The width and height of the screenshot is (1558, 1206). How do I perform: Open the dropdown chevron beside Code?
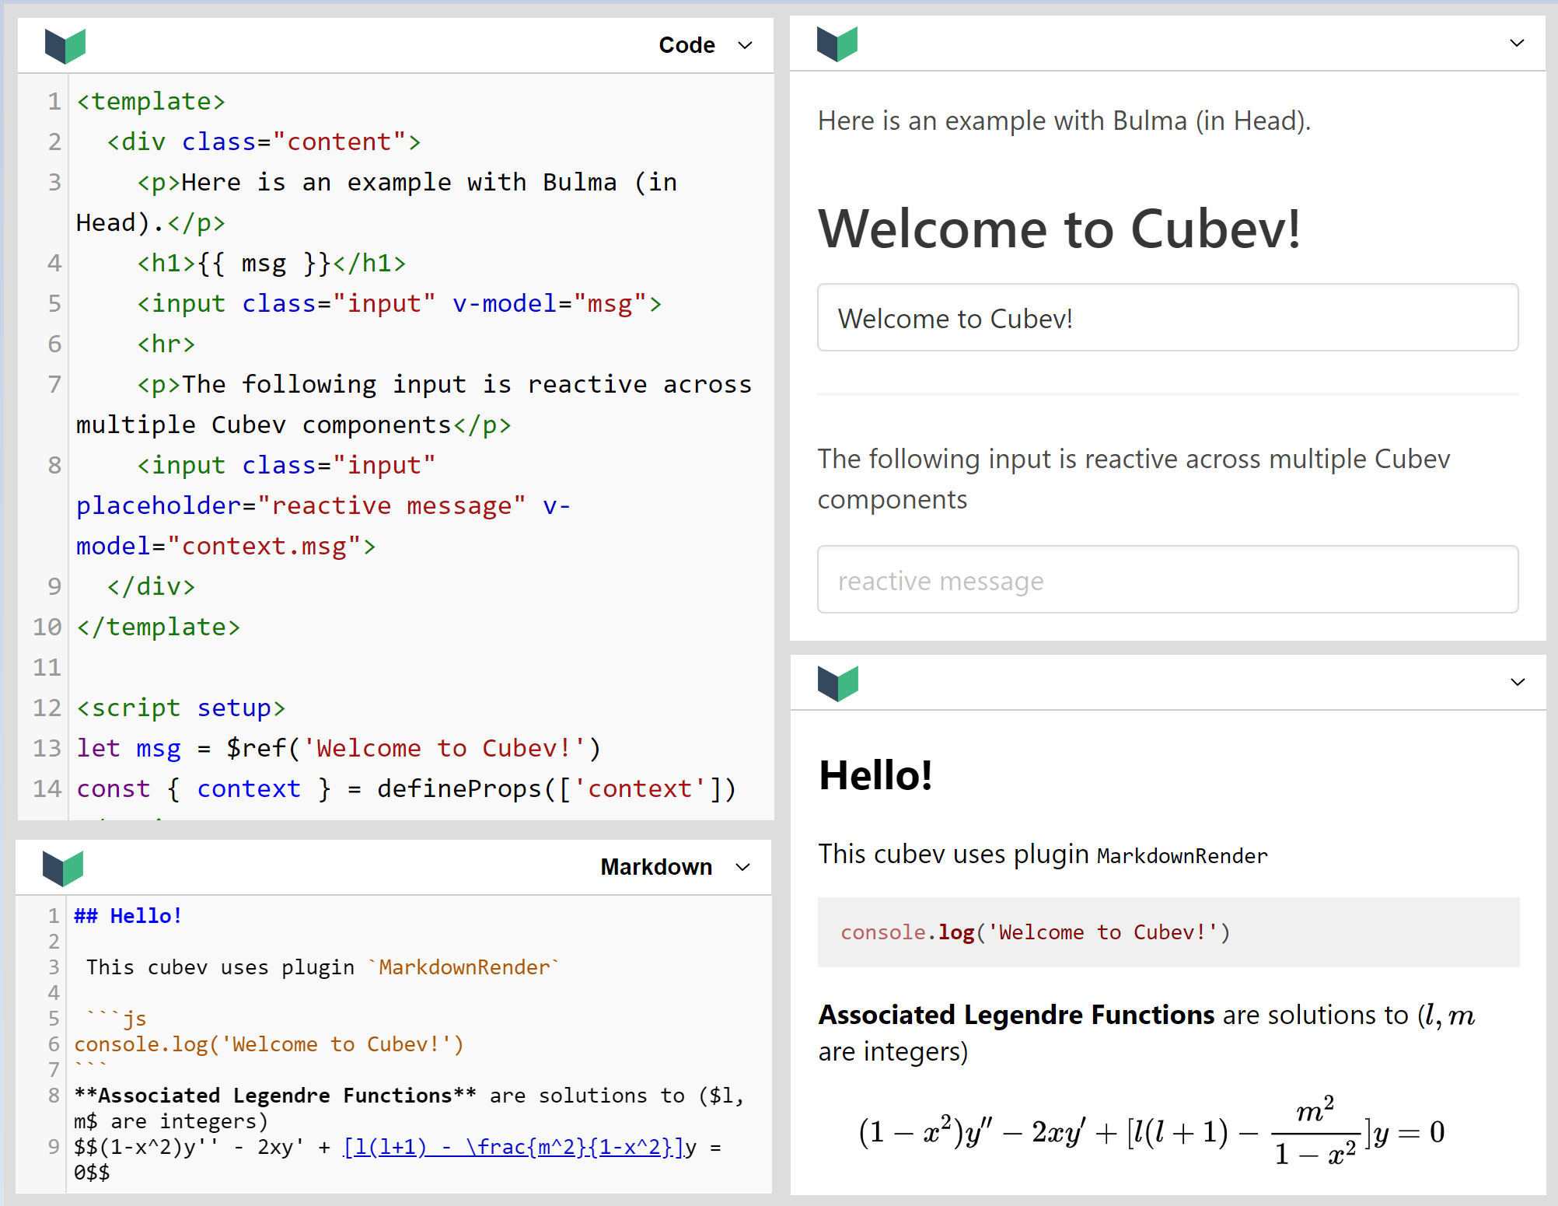click(x=745, y=45)
